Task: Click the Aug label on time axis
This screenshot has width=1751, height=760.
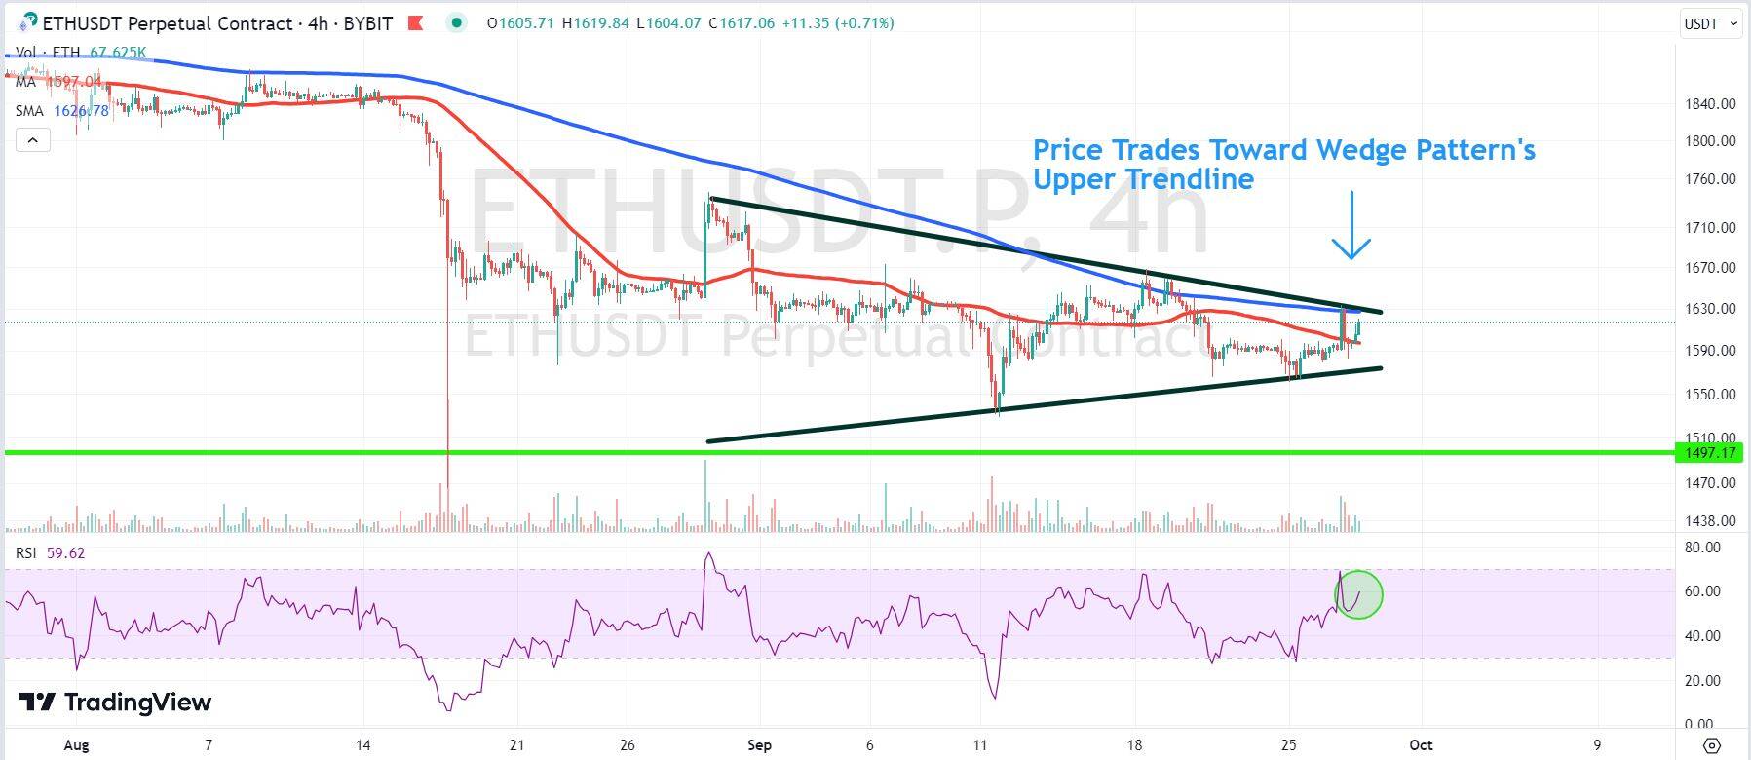Action: pos(76,745)
